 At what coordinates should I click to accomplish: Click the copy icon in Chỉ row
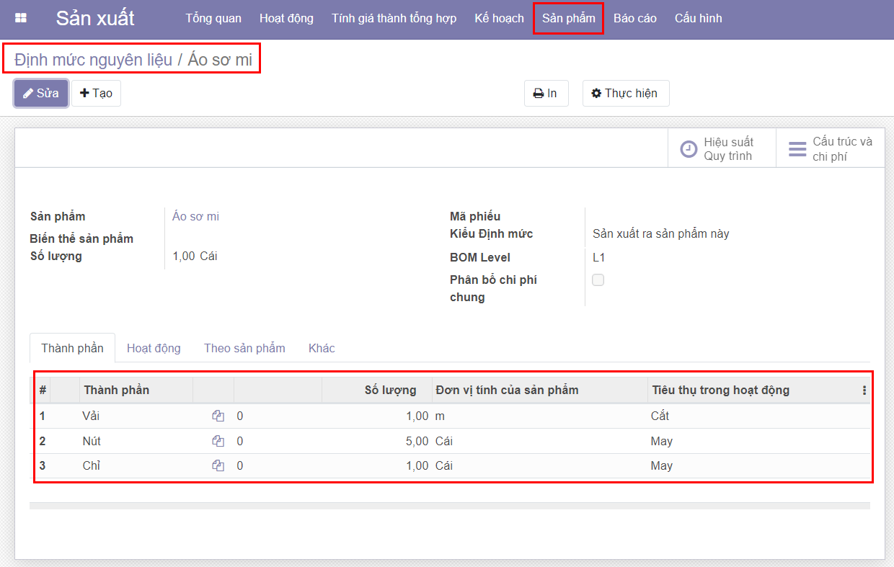click(x=218, y=466)
